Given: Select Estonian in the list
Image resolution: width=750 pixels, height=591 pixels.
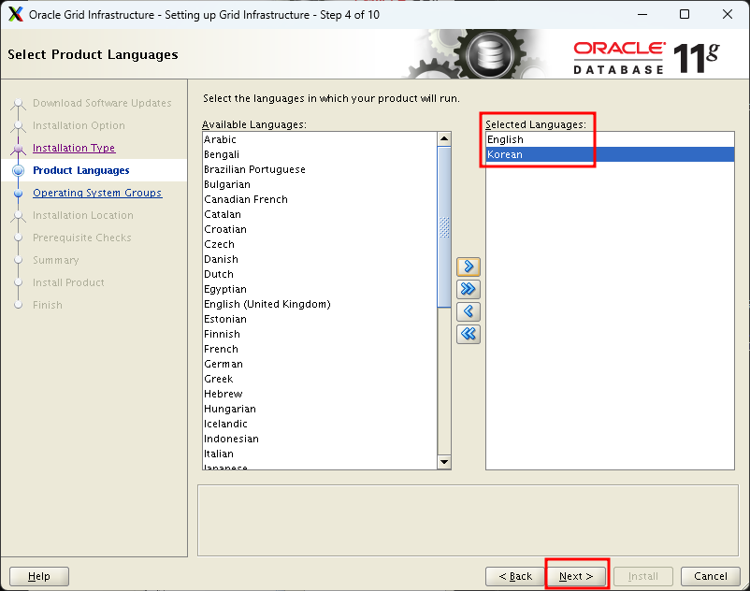Looking at the screenshot, I should point(320,319).
